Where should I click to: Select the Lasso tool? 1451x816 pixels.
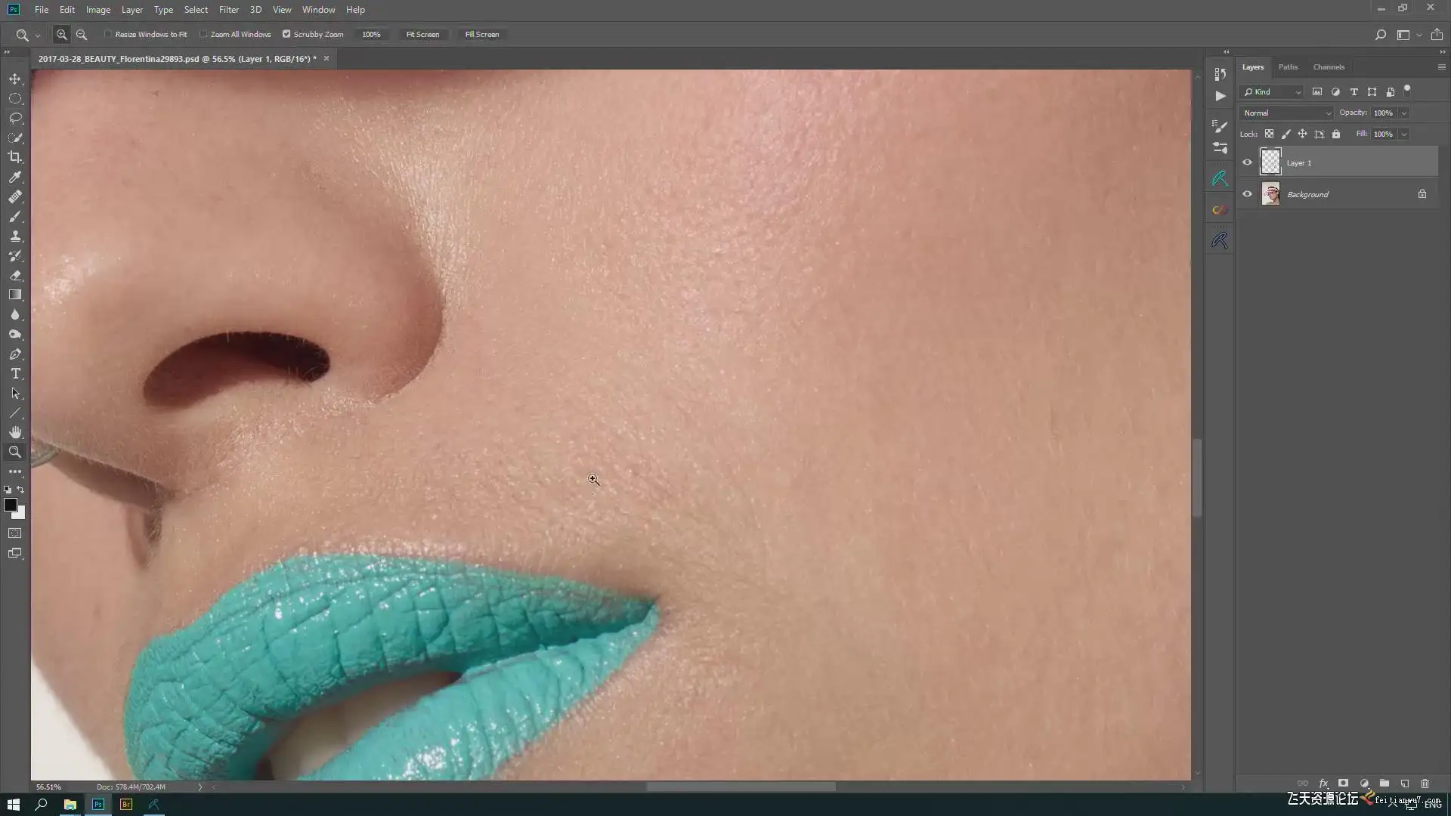pyautogui.click(x=15, y=118)
